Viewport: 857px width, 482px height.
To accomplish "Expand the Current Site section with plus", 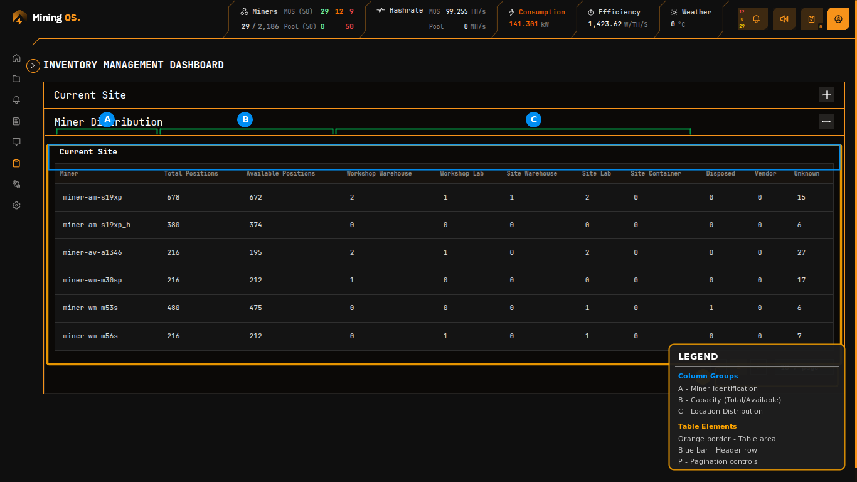I will click(x=826, y=95).
